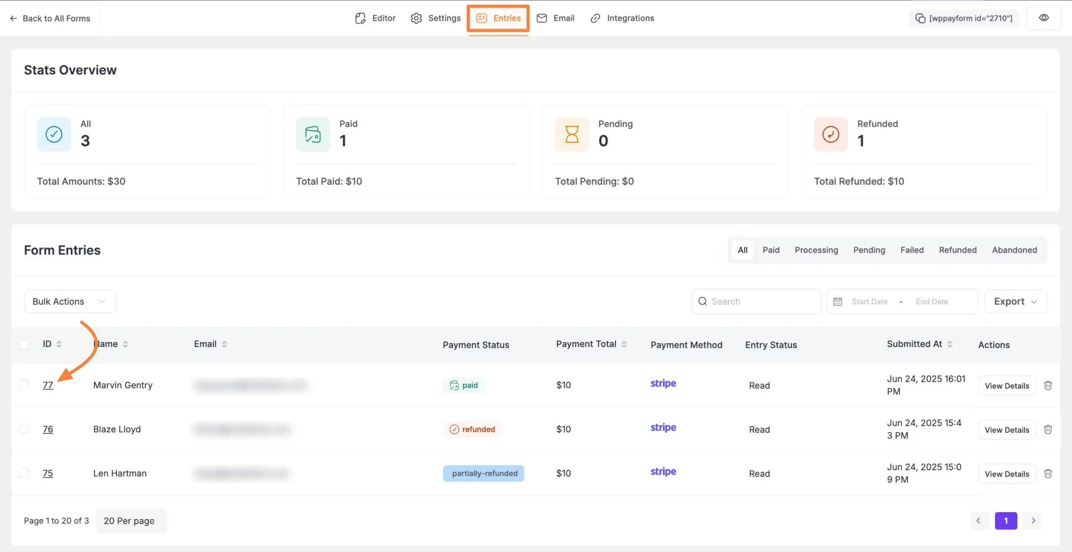Go to next page with the right chevron
Screen dimensions: 1072x552
pyautogui.click(x=1033, y=521)
